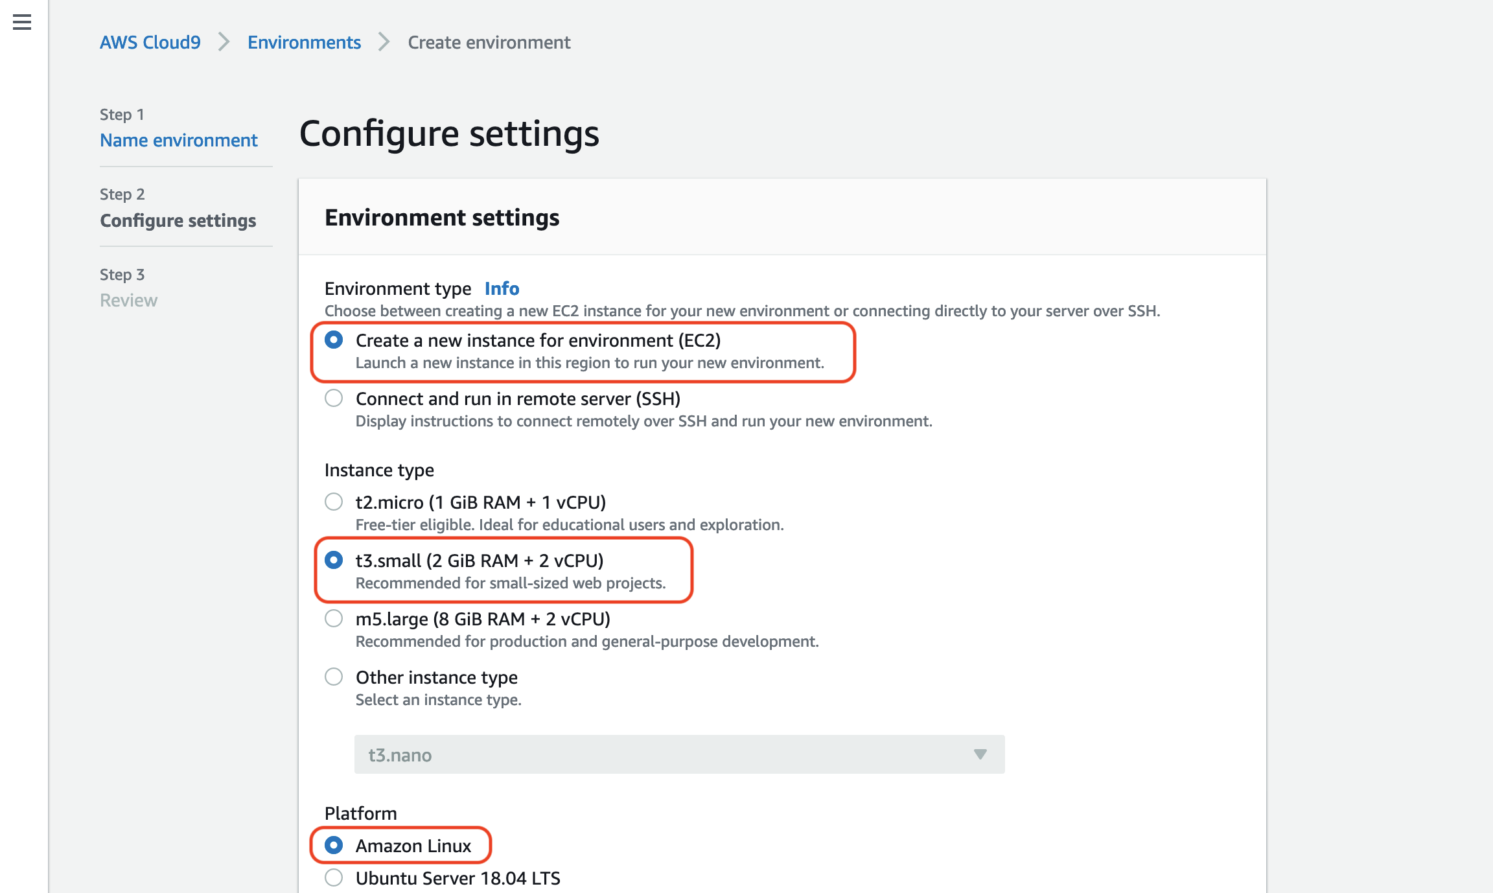The image size is (1493, 893).
Task: Go to AWS Cloud9 breadcrumb link
Action: 150,42
